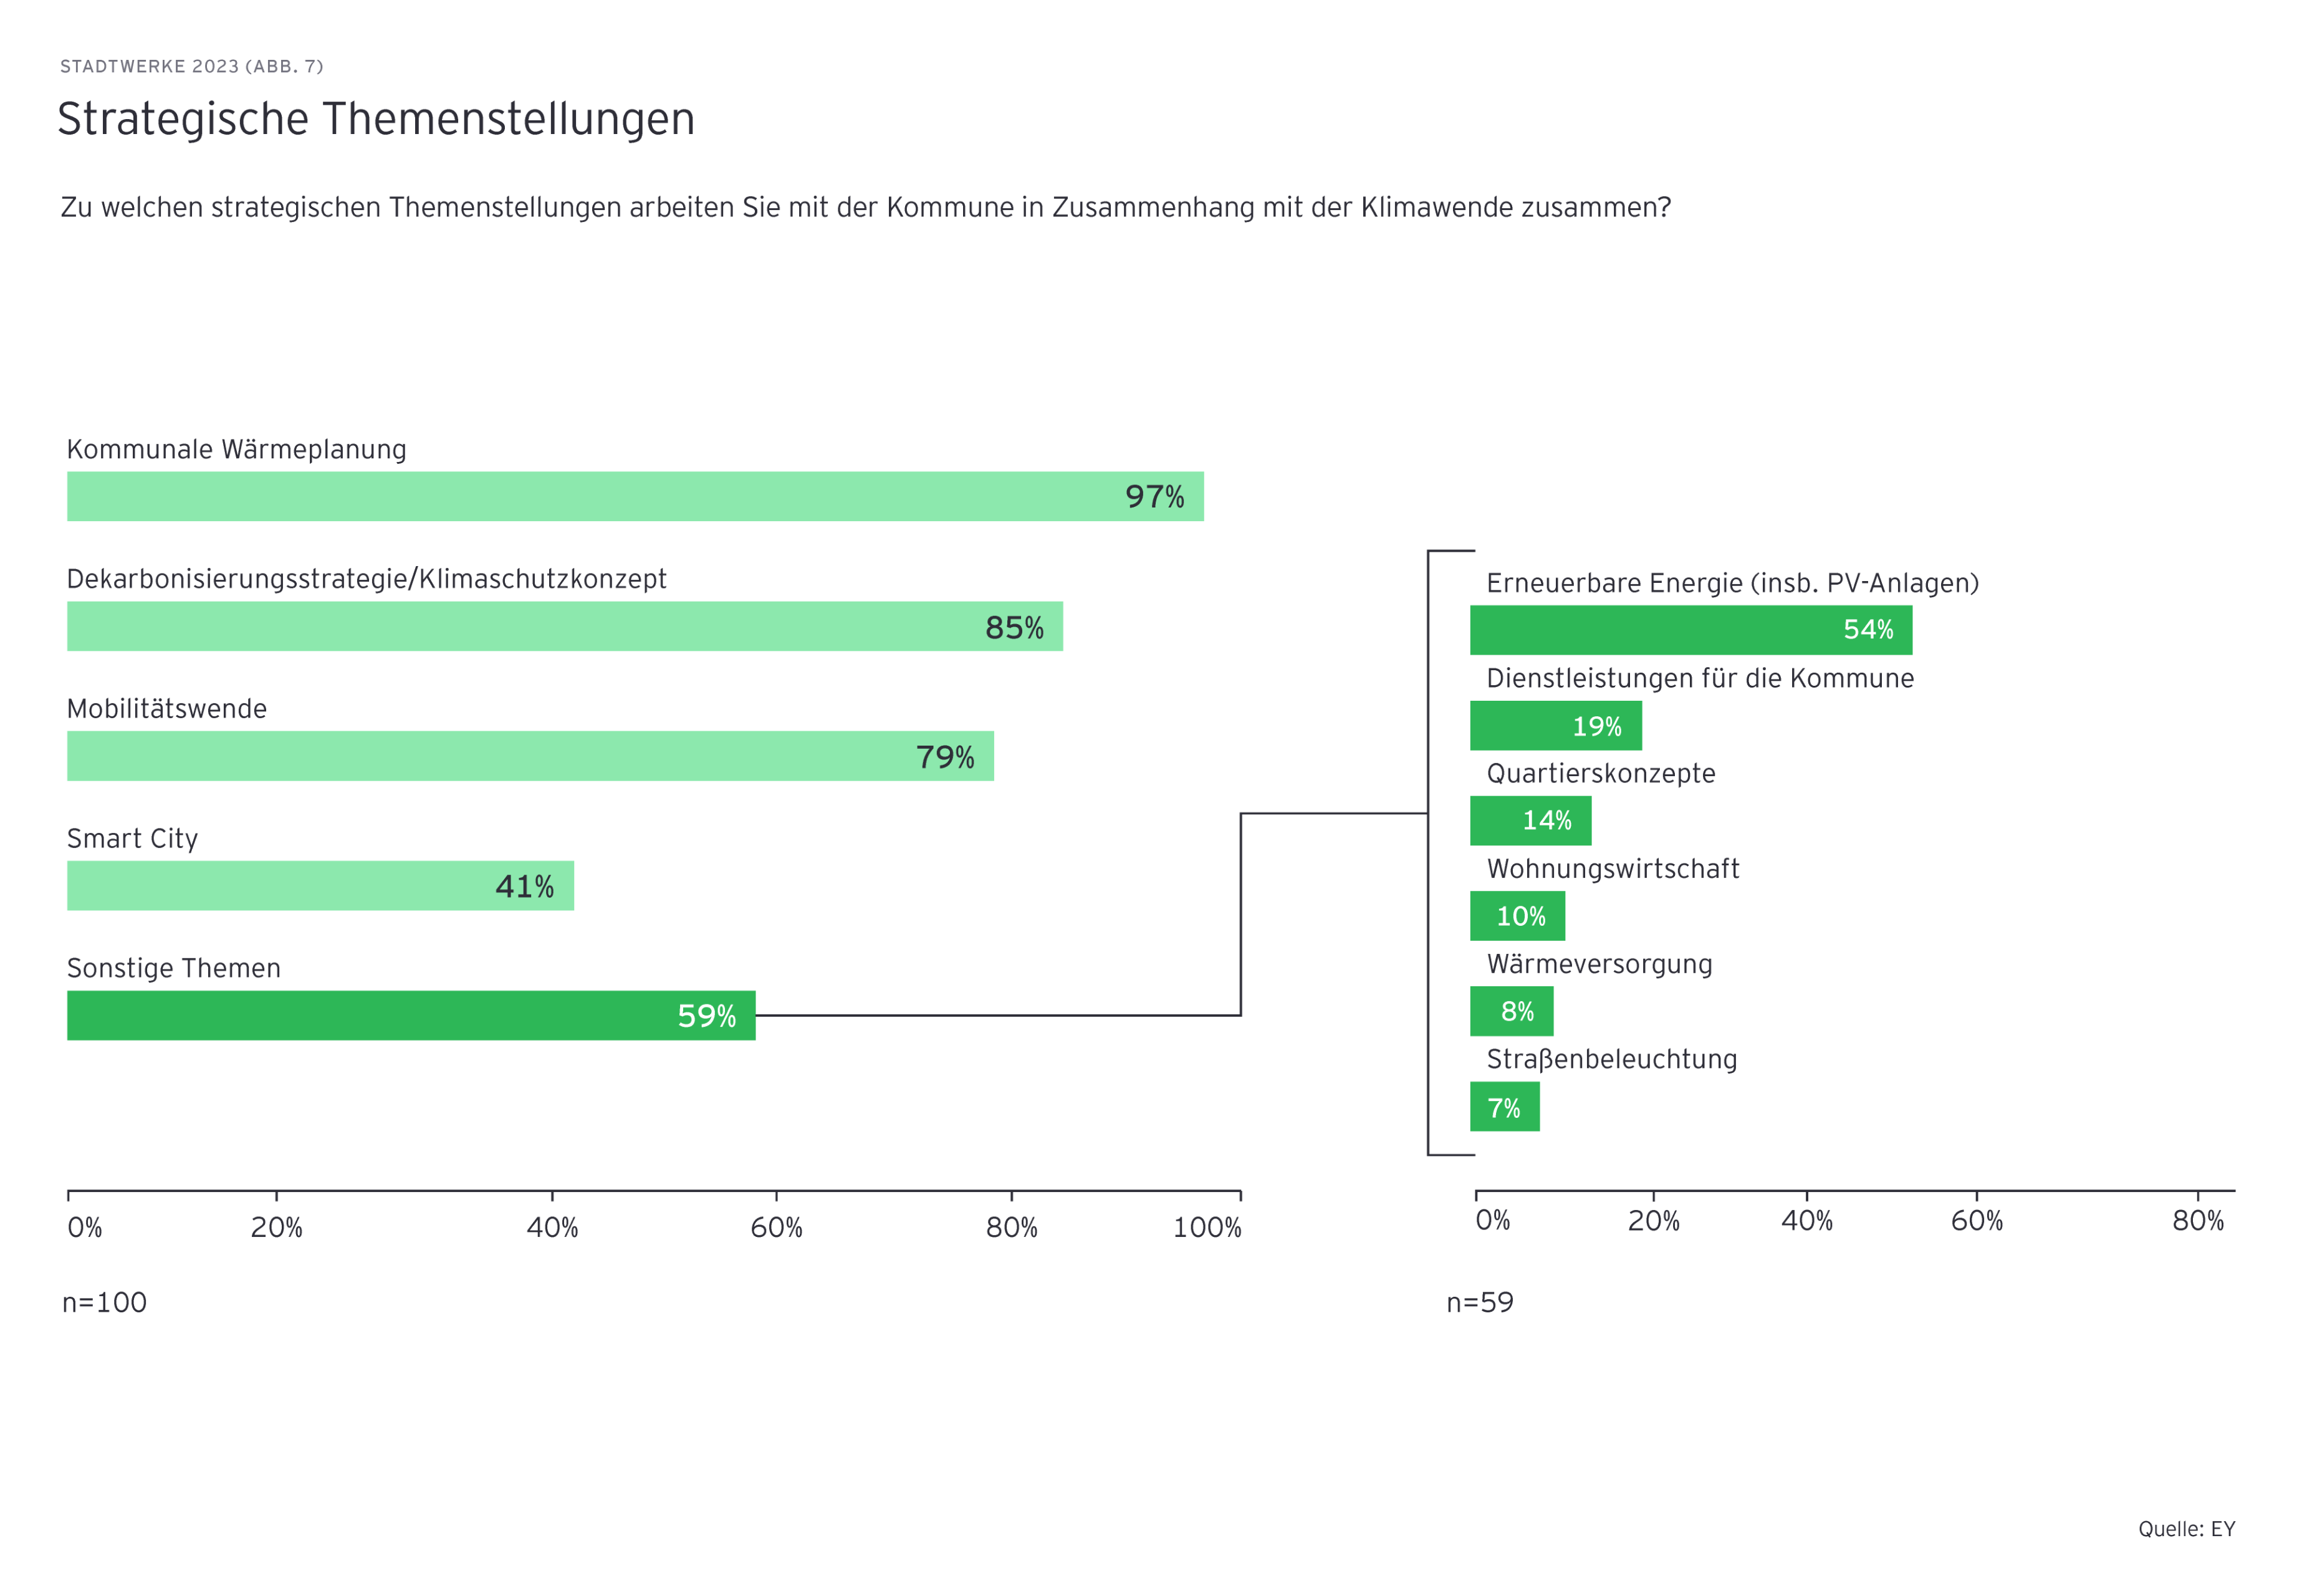Click the survey question text under the title
The width and height of the screenshot is (2297, 1596).
[x=866, y=207]
